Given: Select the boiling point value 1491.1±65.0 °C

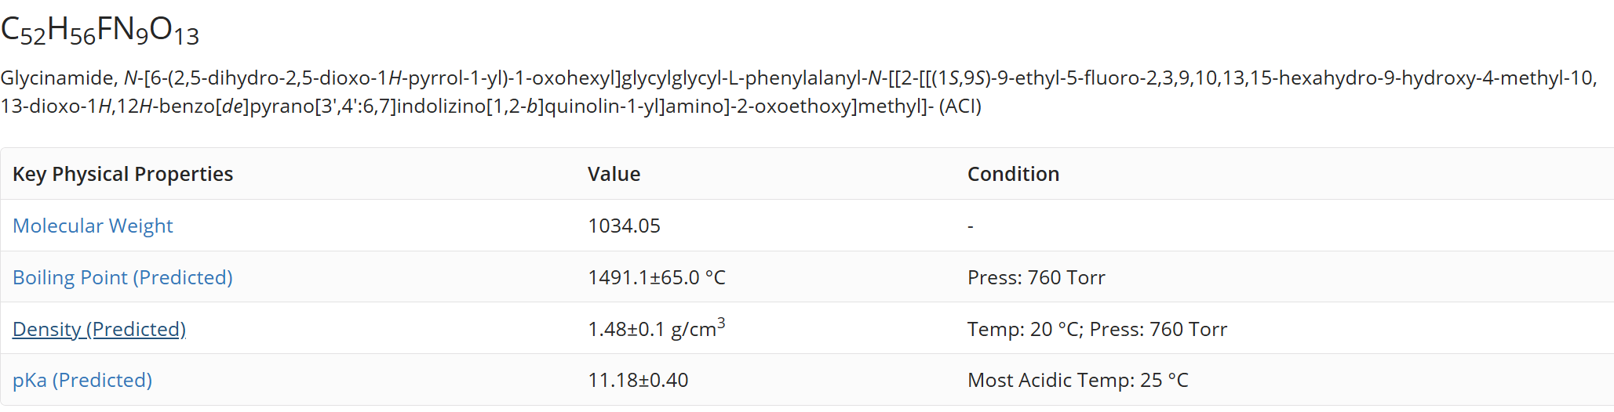Looking at the screenshot, I should point(657,277).
